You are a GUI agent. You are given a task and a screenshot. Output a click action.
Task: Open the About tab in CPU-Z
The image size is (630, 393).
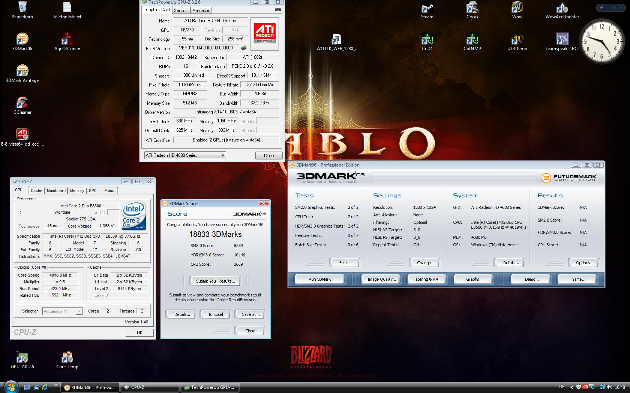[110, 191]
